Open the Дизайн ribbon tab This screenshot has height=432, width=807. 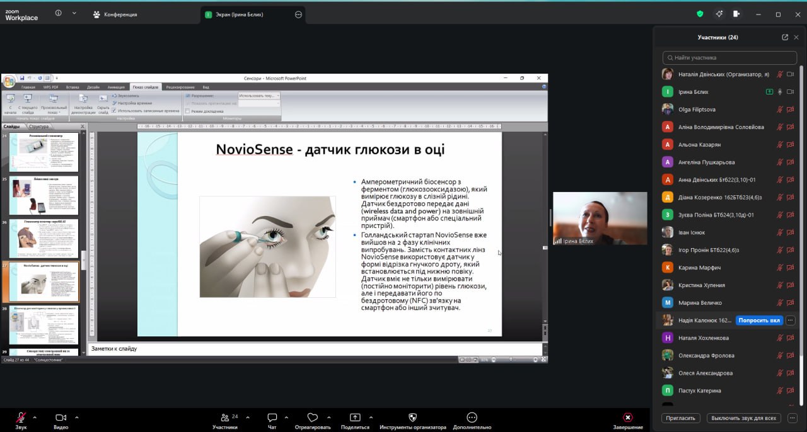(x=93, y=87)
